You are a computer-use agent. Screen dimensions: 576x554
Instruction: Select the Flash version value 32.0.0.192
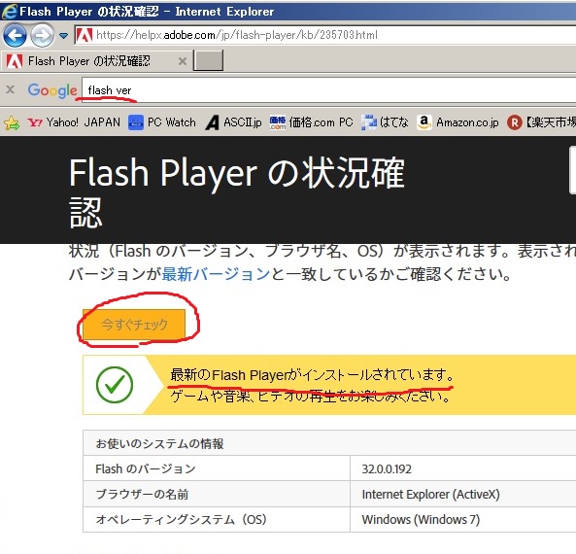coord(387,468)
